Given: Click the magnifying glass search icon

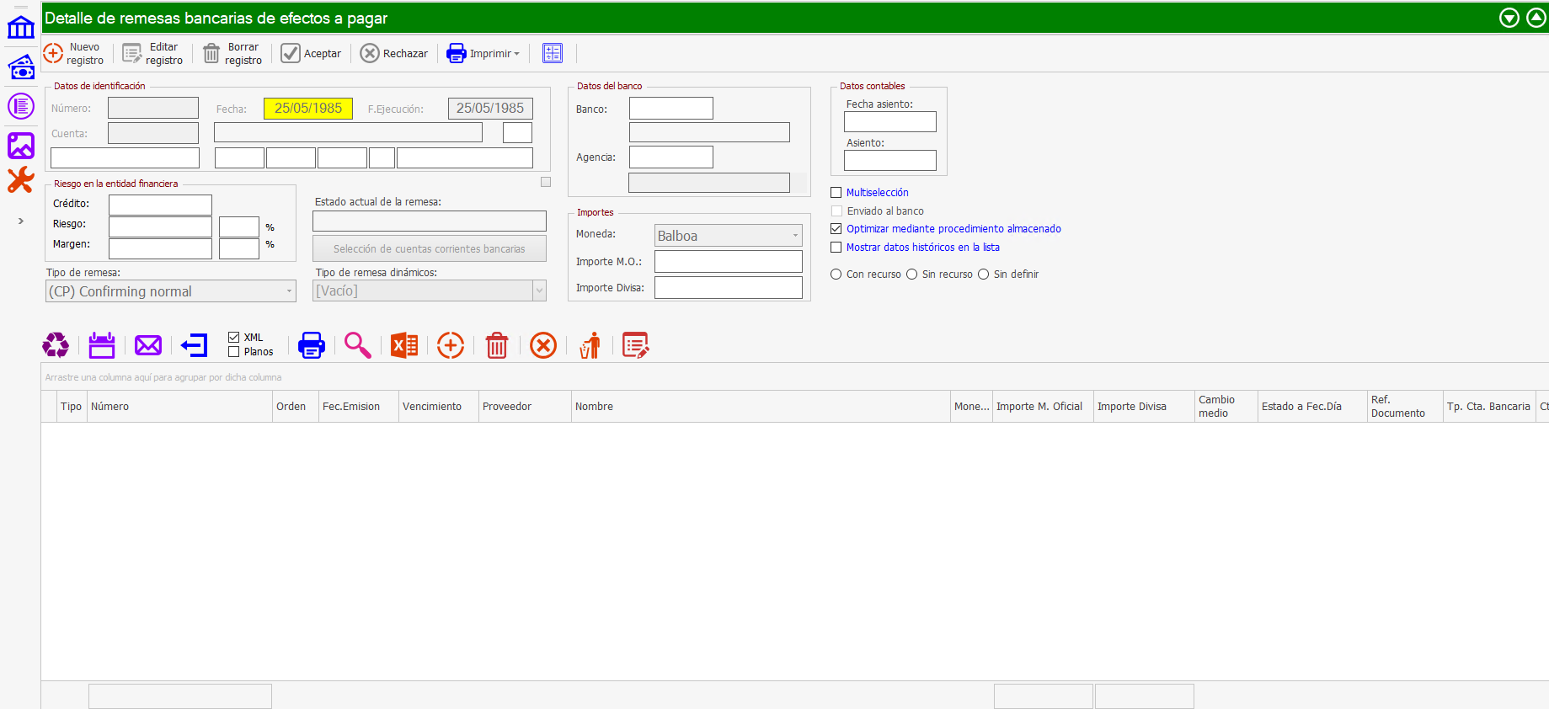Looking at the screenshot, I should (x=358, y=345).
